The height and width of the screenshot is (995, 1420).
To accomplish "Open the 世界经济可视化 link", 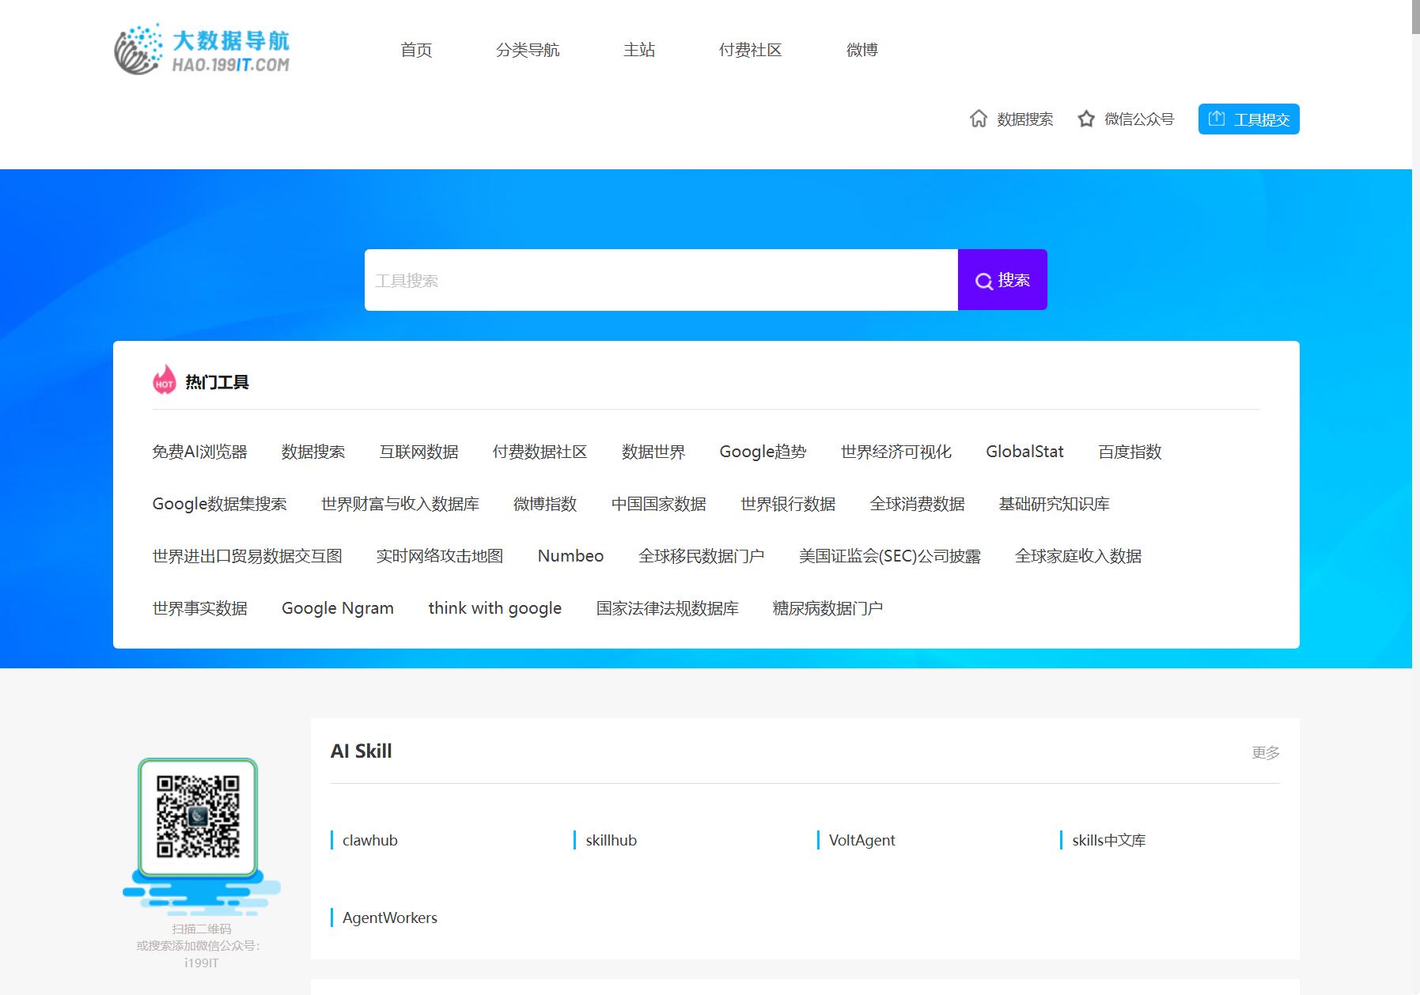I will click(896, 452).
